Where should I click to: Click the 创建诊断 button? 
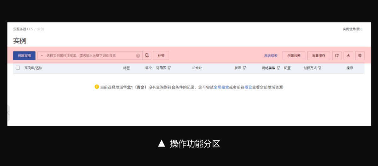(294, 56)
